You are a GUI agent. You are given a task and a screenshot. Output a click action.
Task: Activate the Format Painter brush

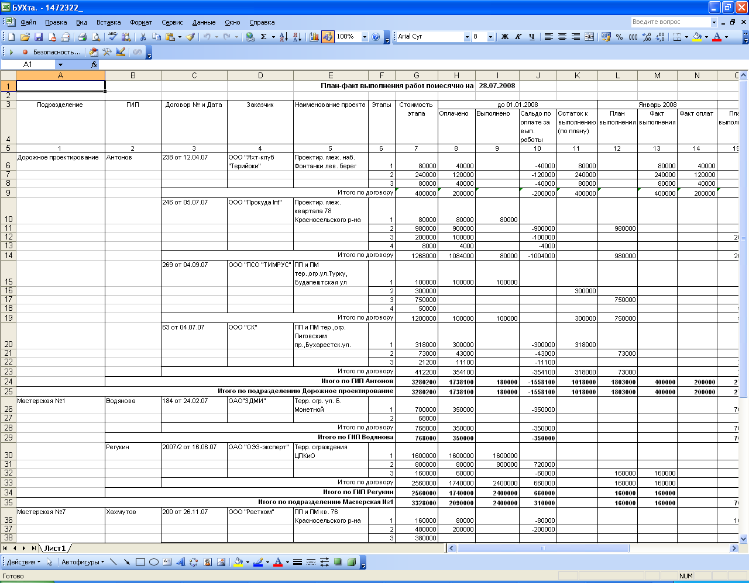[x=190, y=37]
